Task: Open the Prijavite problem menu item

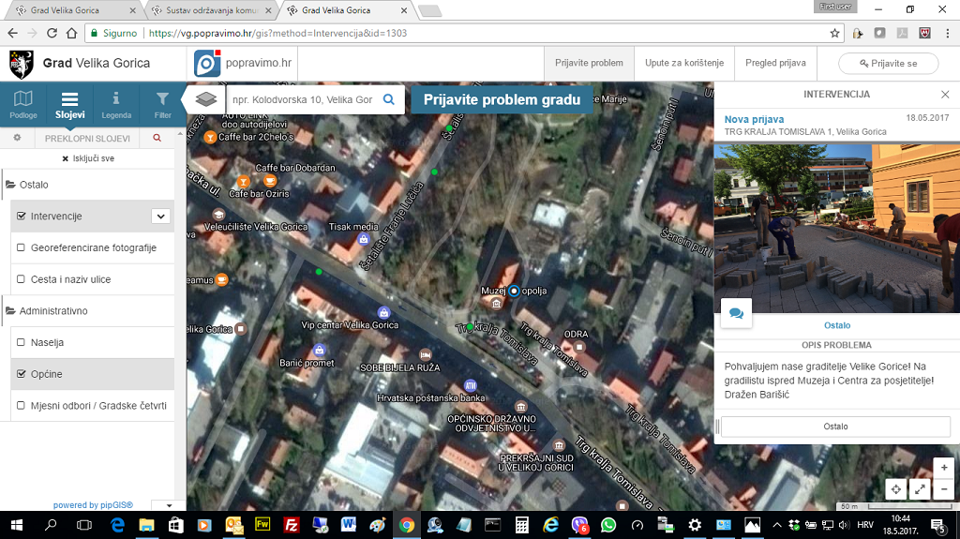Action: (x=589, y=63)
